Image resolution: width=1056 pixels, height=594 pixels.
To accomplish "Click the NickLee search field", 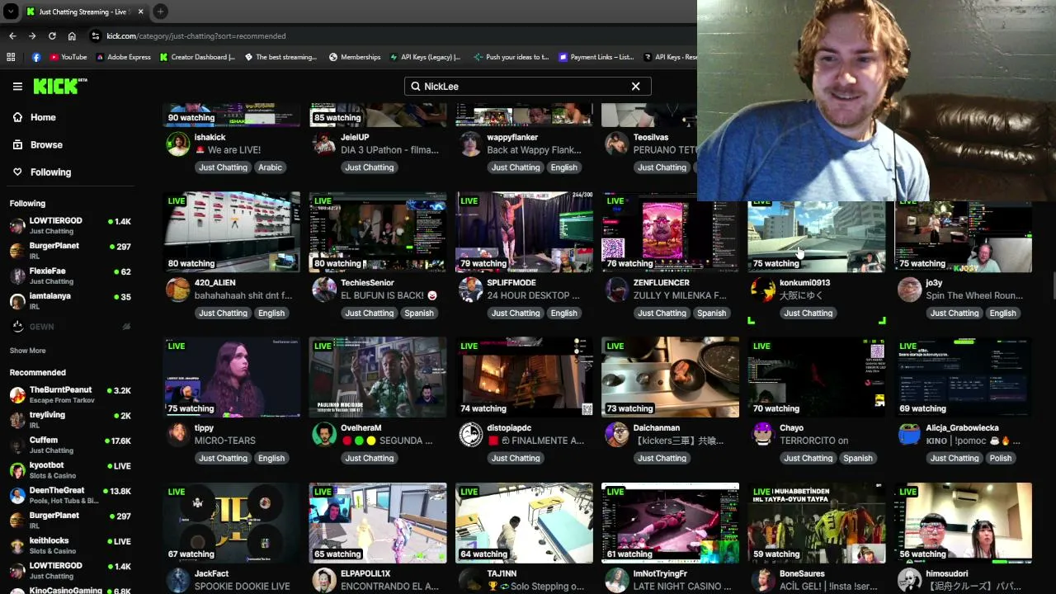I will (527, 86).
